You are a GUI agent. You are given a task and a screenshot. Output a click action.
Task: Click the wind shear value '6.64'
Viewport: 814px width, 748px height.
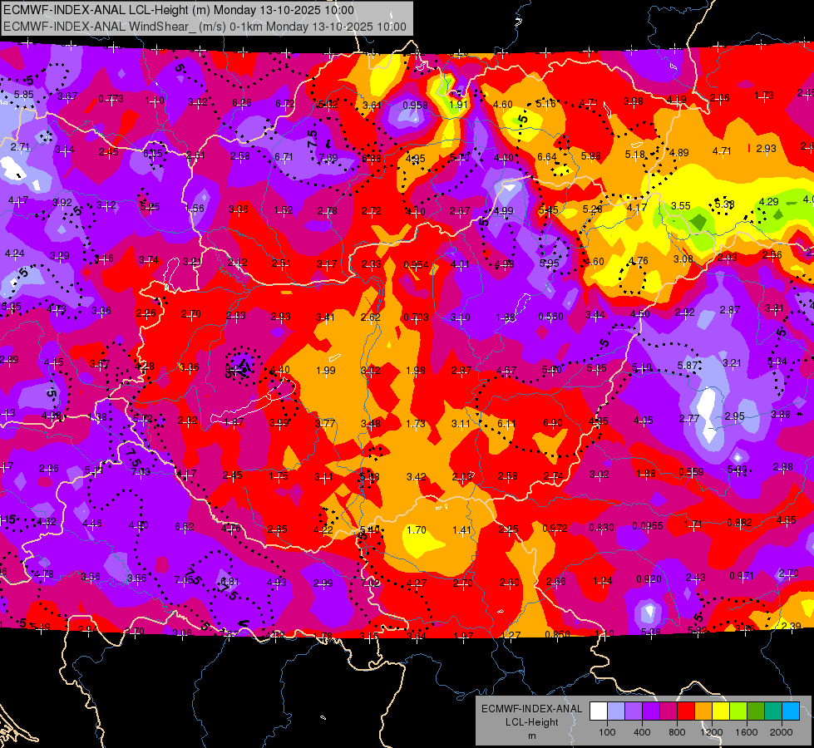coord(546,157)
